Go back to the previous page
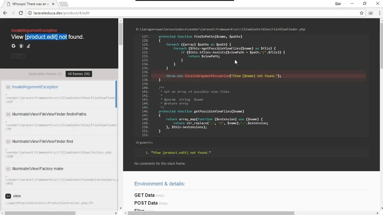Image resolution: width=383 pixels, height=215 pixels. coord(5,13)
